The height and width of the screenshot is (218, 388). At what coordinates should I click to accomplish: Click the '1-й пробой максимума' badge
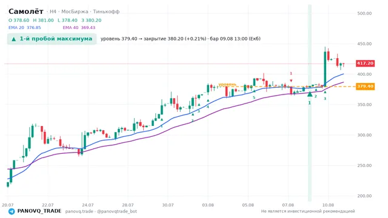pyautogui.click(x=52, y=39)
